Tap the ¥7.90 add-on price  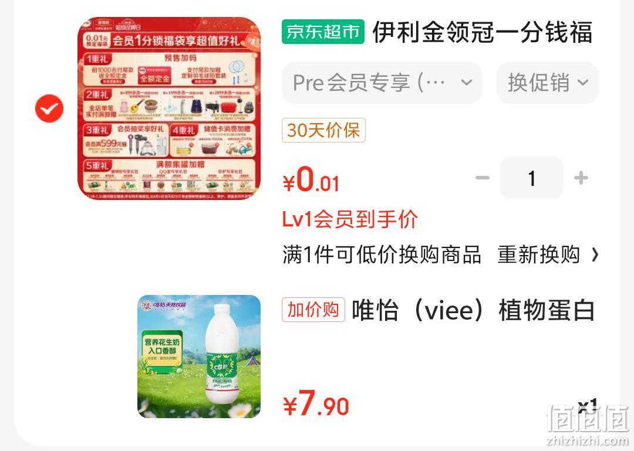coord(316,403)
